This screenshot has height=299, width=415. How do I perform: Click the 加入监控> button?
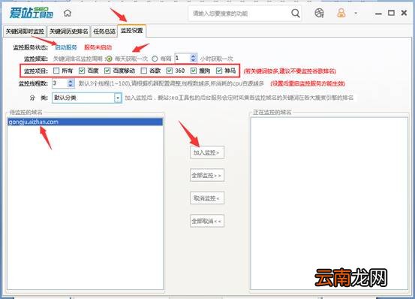pyautogui.click(x=207, y=153)
